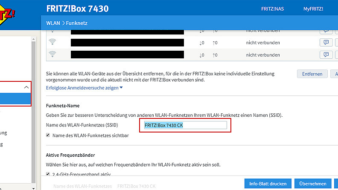The width and height of the screenshot is (338, 190).
Task: Click the Info-Blatt drucken button
Action: point(268,184)
